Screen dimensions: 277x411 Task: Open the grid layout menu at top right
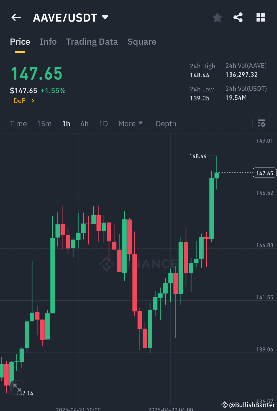click(x=261, y=17)
